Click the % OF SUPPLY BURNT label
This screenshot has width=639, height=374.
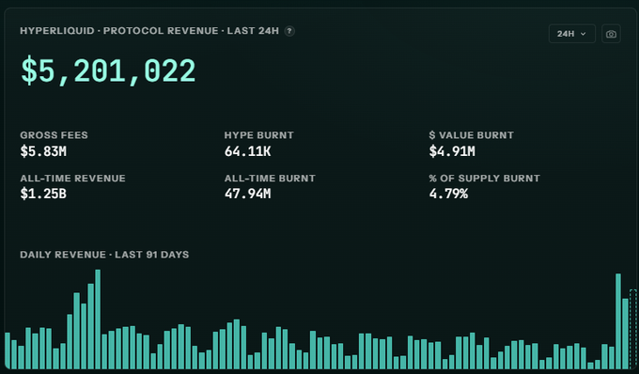[x=484, y=179]
